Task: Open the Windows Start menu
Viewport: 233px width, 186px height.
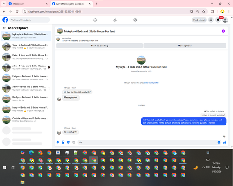Action: pyautogui.click(x=4, y=167)
